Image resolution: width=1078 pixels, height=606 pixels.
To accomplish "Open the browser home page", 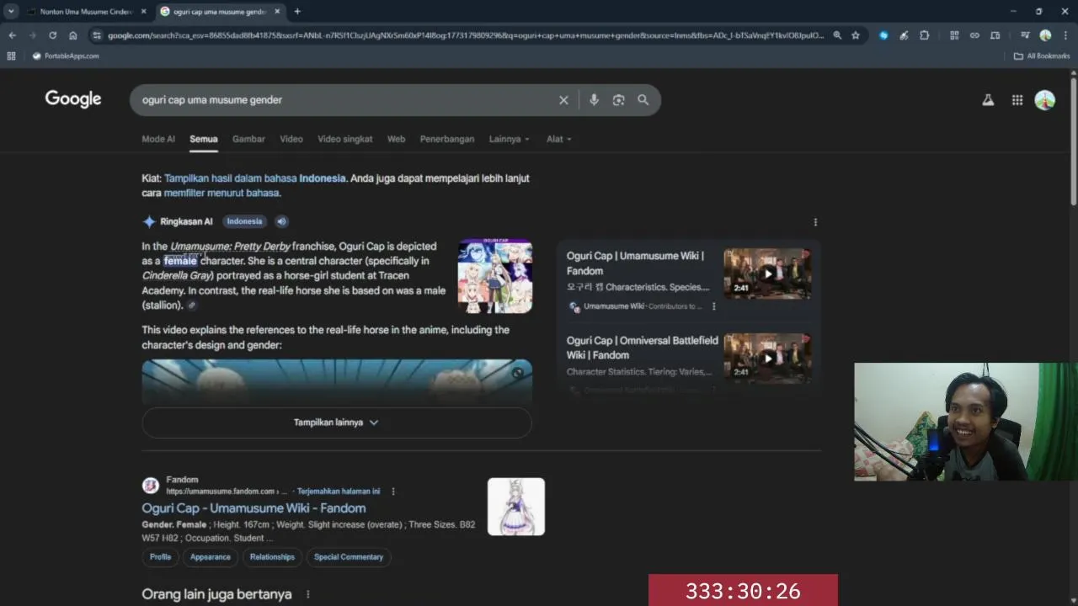I will click(73, 35).
